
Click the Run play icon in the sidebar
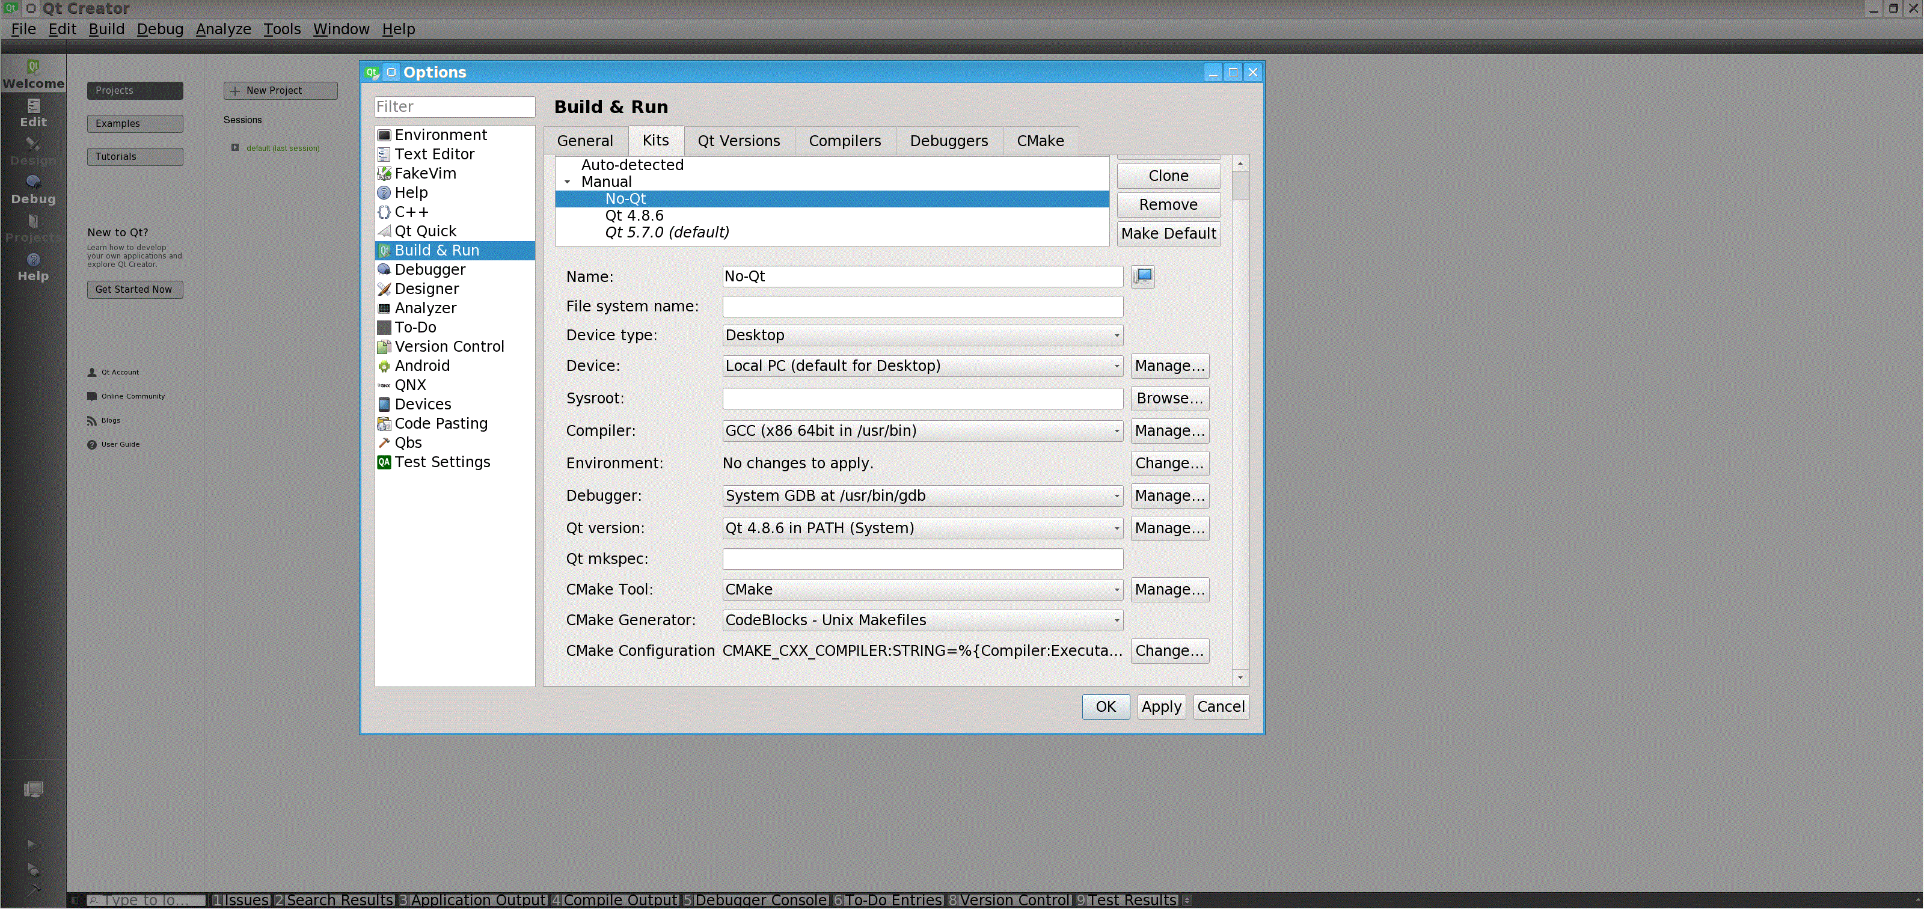coord(32,845)
